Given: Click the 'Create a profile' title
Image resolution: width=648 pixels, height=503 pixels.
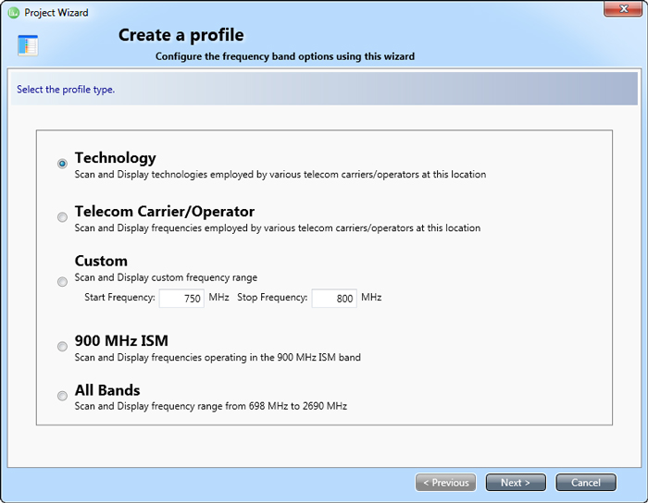Looking at the screenshot, I should (x=181, y=36).
